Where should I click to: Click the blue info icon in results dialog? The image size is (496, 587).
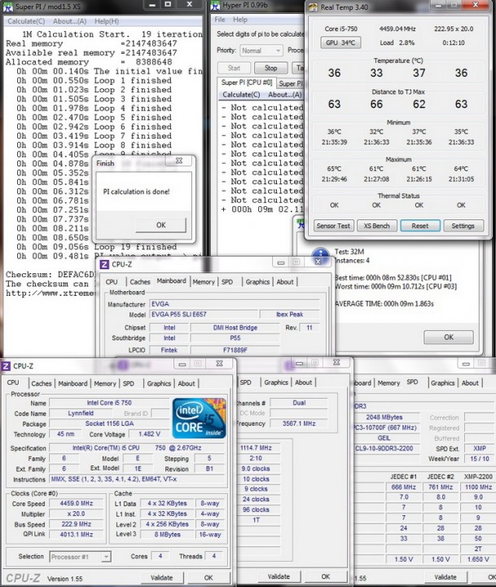point(320,256)
